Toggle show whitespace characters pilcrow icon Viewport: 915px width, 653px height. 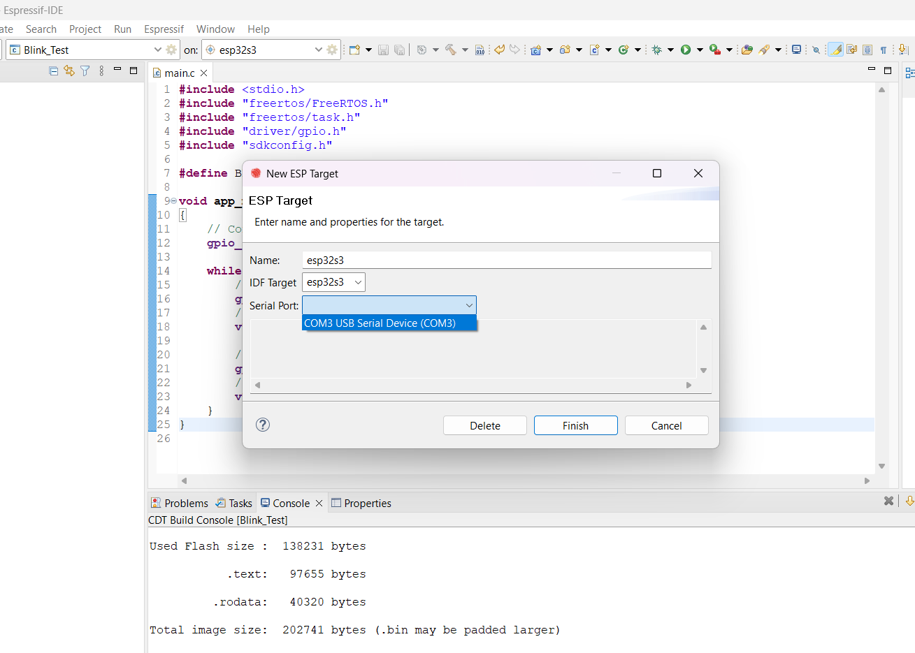tap(884, 50)
